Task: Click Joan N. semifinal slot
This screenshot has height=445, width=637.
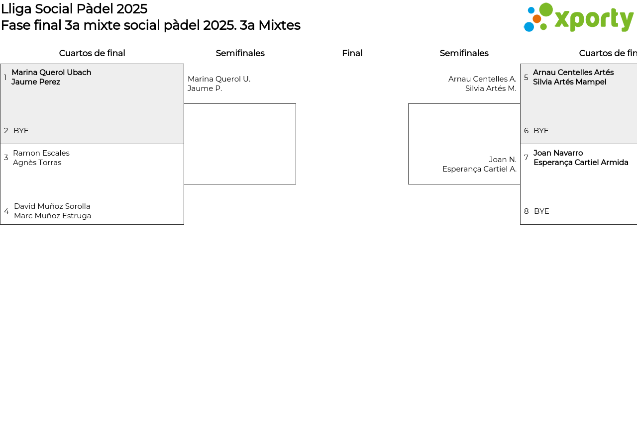Action: (x=479, y=164)
